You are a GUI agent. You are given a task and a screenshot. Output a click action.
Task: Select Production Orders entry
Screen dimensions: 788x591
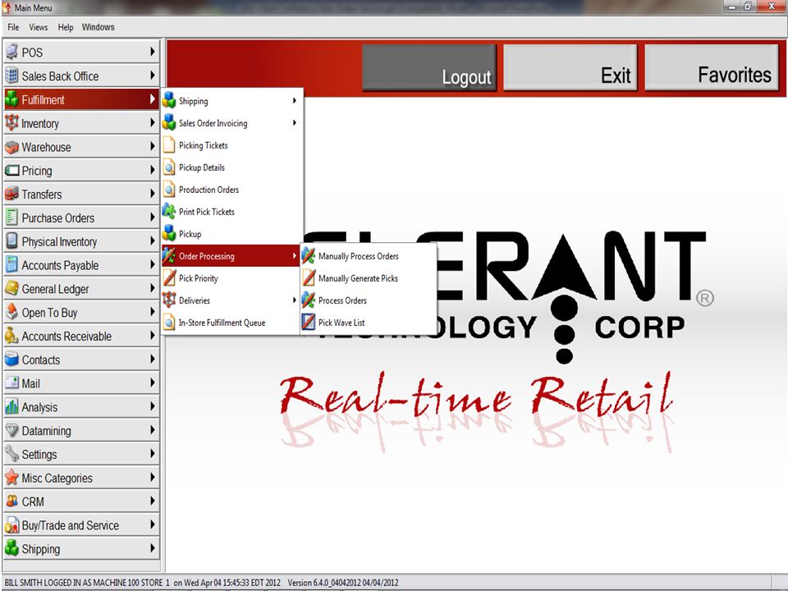[231, 190]
